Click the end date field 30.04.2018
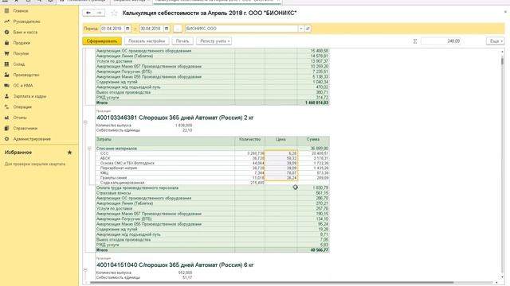The height and width of the screenshot is (286, 510). click(x=151, y=29)
